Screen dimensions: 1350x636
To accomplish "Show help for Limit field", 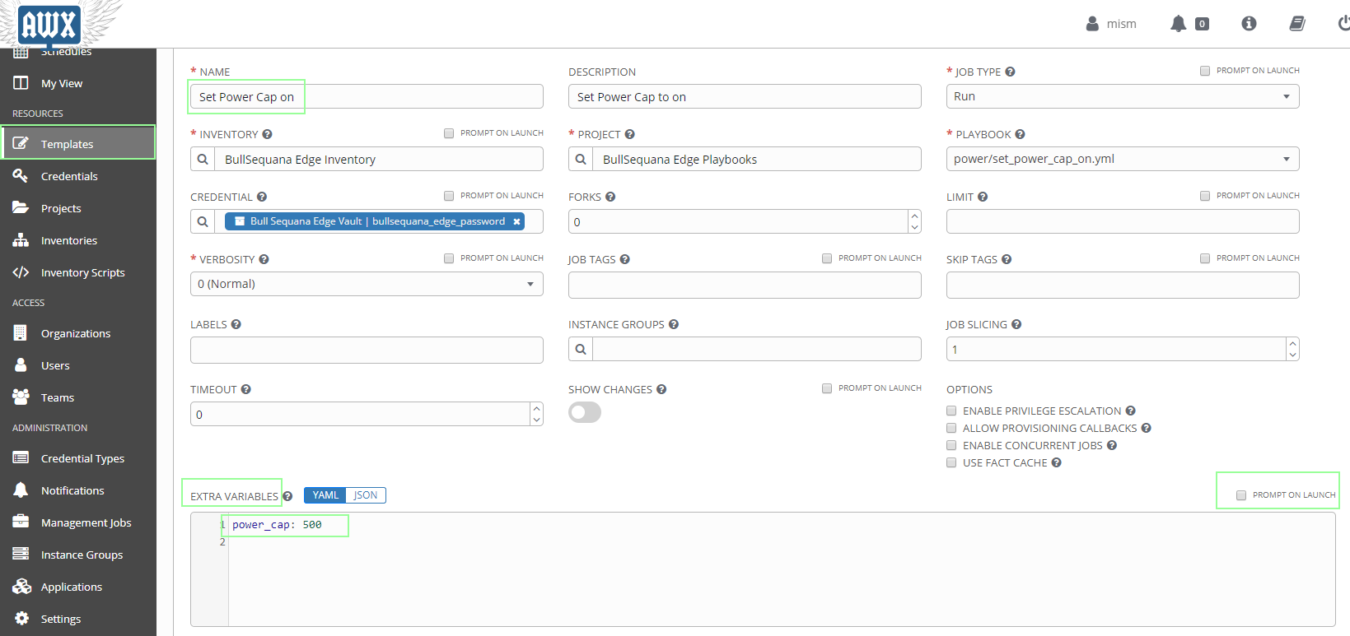I will click(983, 197).
